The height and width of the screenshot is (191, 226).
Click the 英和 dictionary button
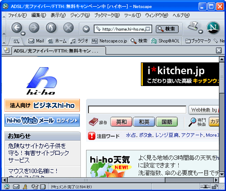[121, 122]
